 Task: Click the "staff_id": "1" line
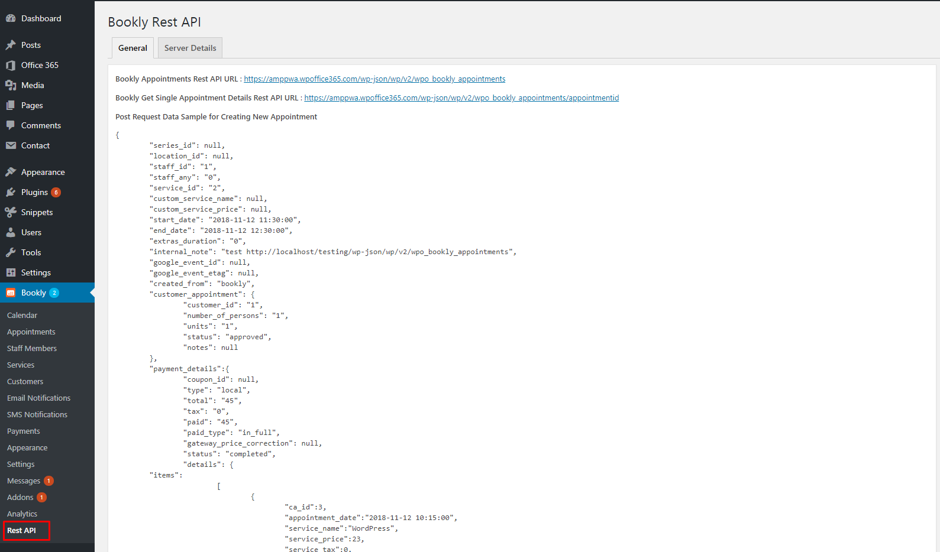(x=183, y=167)
